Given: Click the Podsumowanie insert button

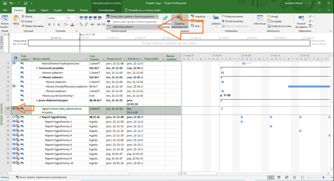Looking at the screenshot, I should [x=232, y=16].
